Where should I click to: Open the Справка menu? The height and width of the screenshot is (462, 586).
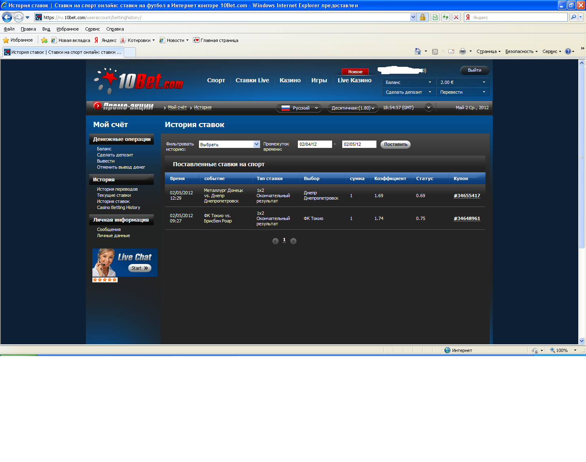(115, 29)
